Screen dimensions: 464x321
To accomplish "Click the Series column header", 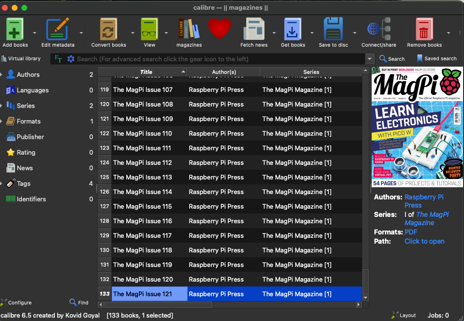I will coord(311,72).
